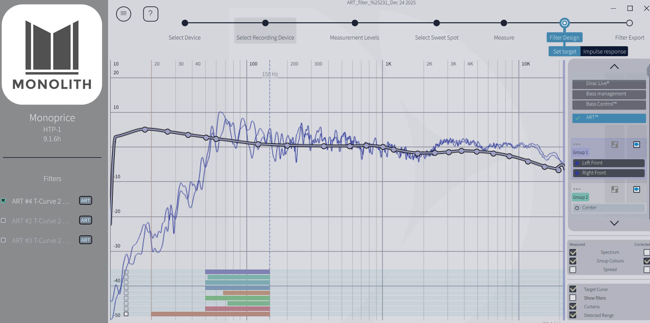The width and height of the screenshot is (650, 323).
Task: Select the Bass Control option
Action: (x=608, y=104)
